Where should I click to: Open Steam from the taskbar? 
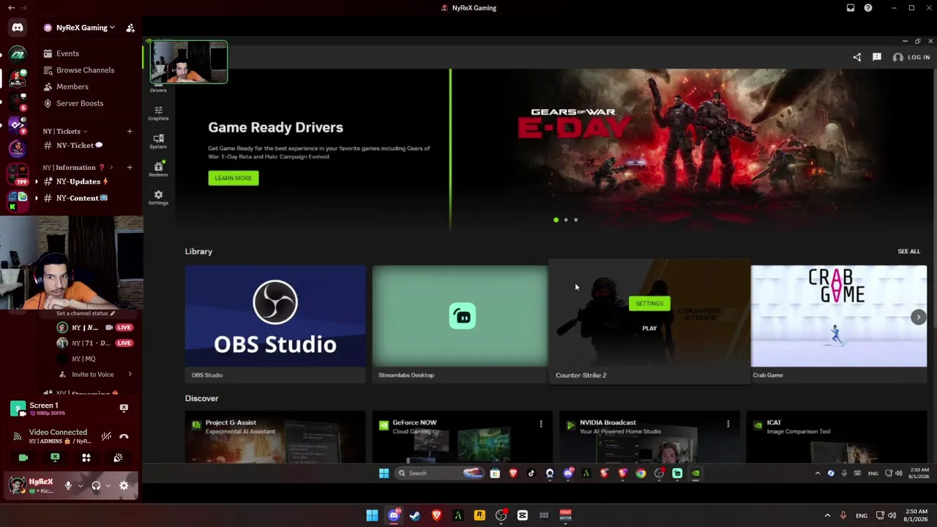pos(415,516)
